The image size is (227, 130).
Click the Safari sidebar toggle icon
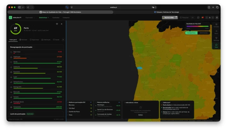[x=20, y=7]
